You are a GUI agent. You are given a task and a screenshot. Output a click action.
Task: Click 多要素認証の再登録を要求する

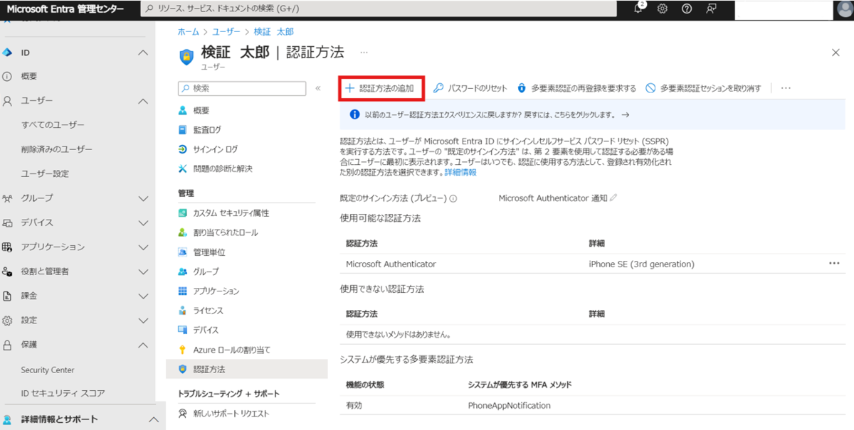click(x=576, y=88)
